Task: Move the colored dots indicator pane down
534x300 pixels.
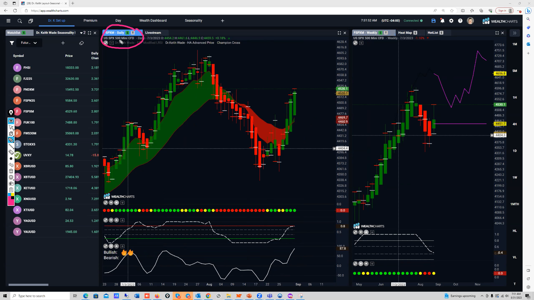Action: tap(111, 203)
